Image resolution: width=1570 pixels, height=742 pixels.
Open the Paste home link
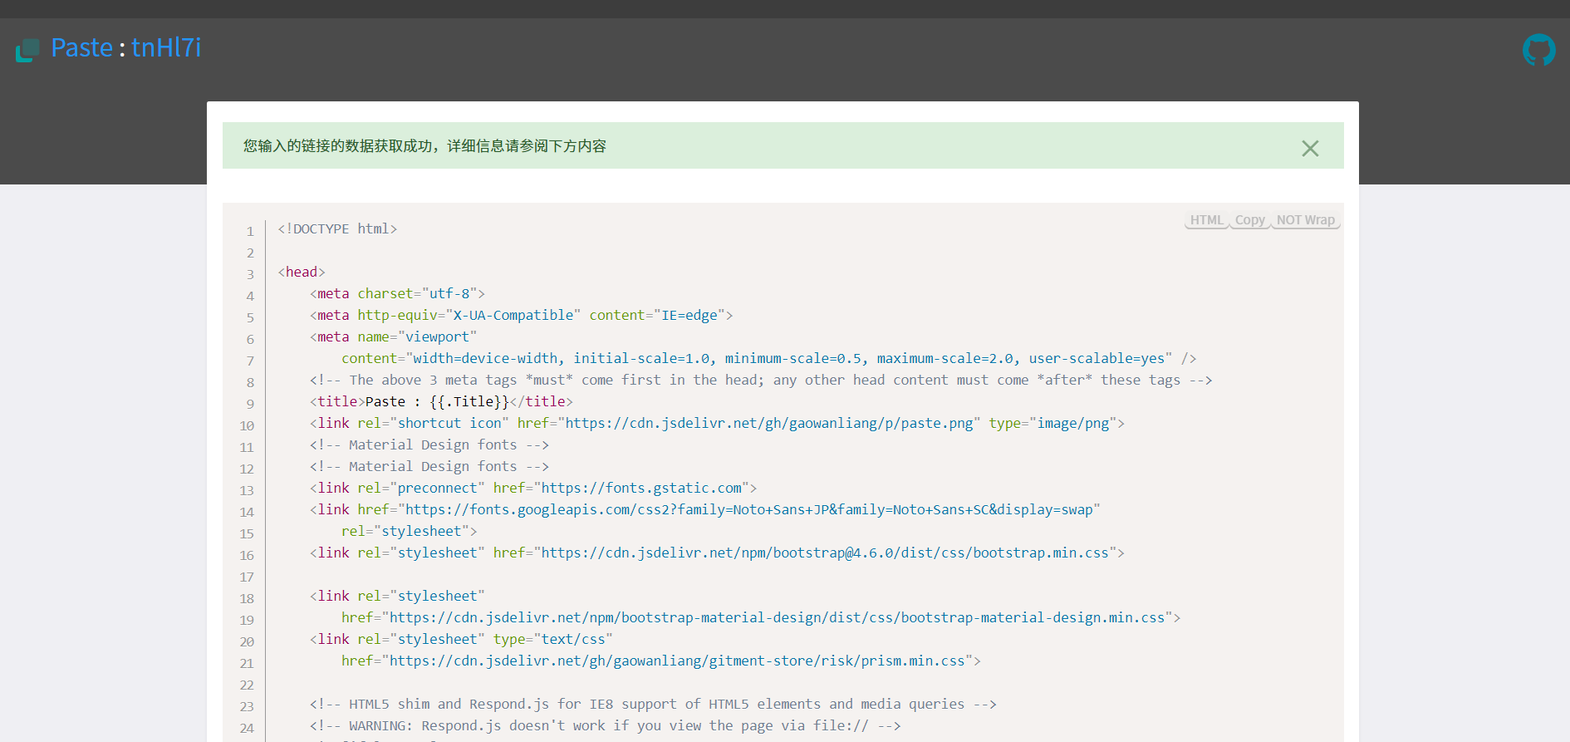pos(81,47)
